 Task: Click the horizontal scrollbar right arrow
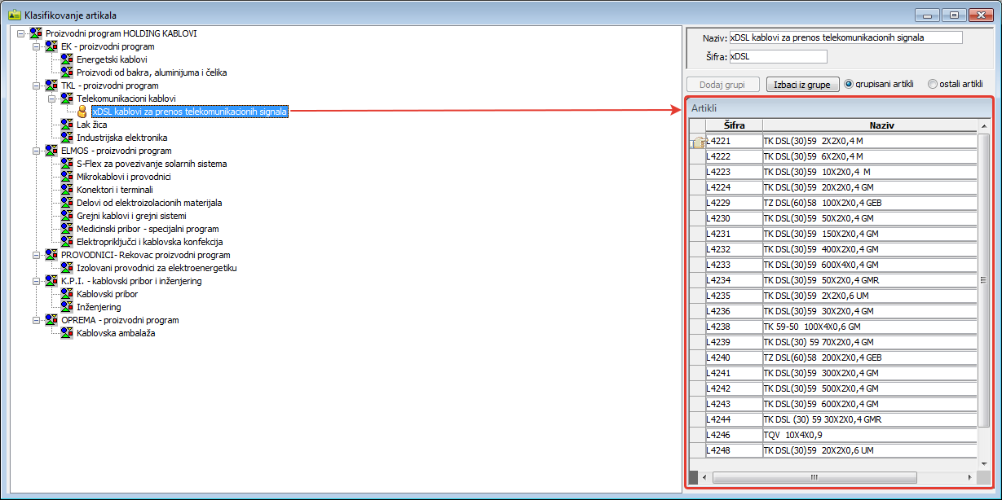[969, 476]
